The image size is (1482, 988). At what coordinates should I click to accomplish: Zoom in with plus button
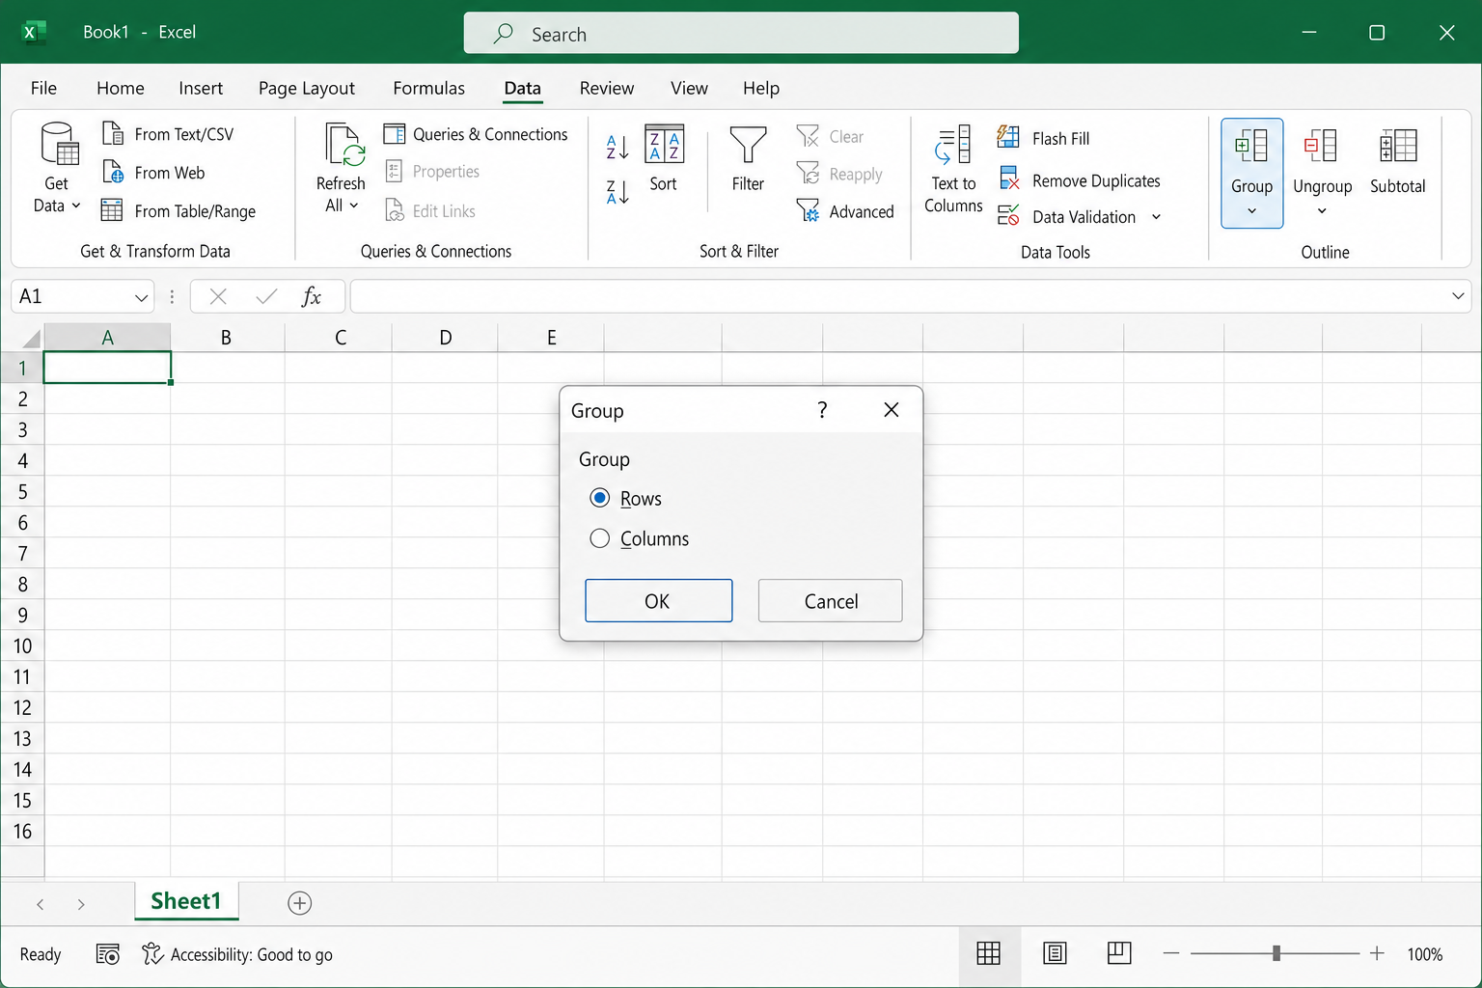[x=1377, y=953]
